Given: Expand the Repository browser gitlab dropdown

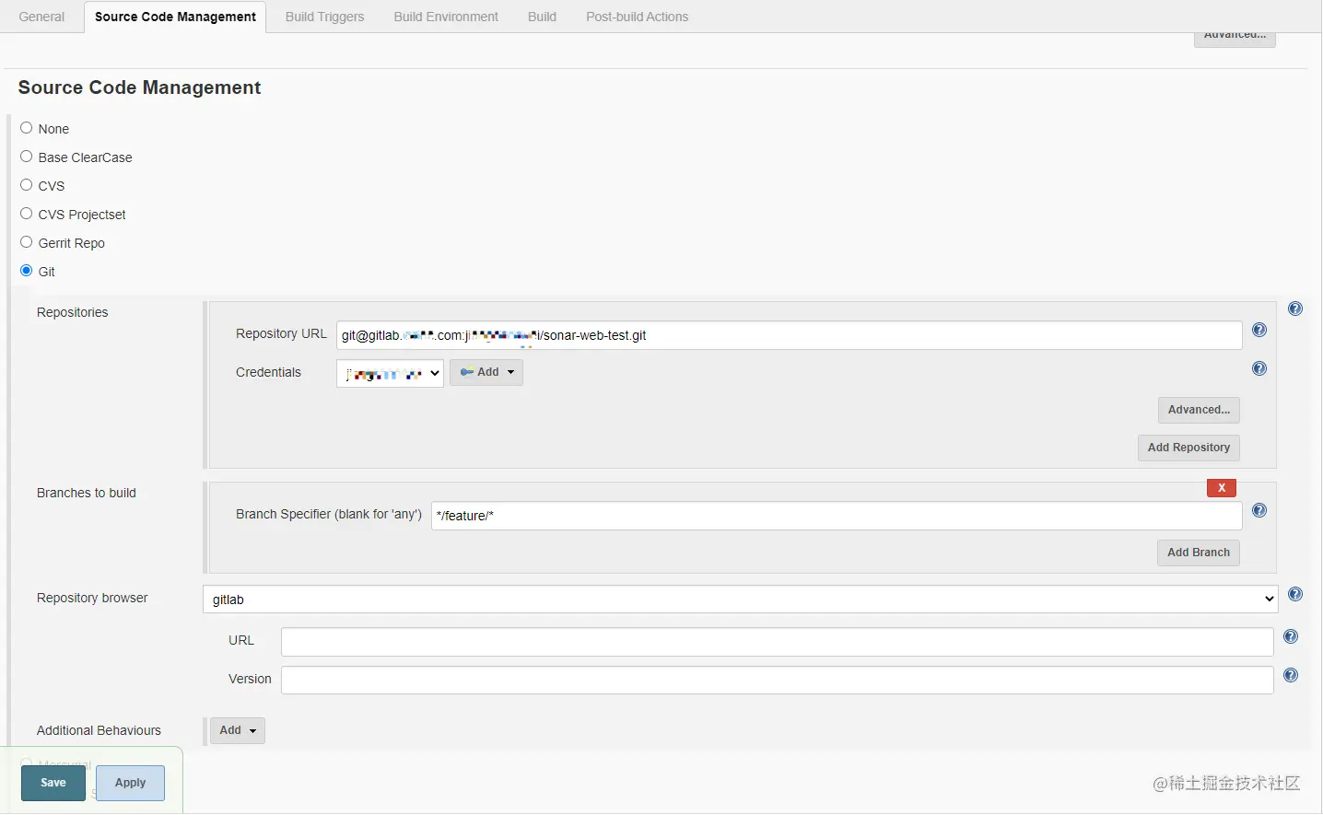Looking at the screenshot, I should pyautogui.click(x=737, y=599).
